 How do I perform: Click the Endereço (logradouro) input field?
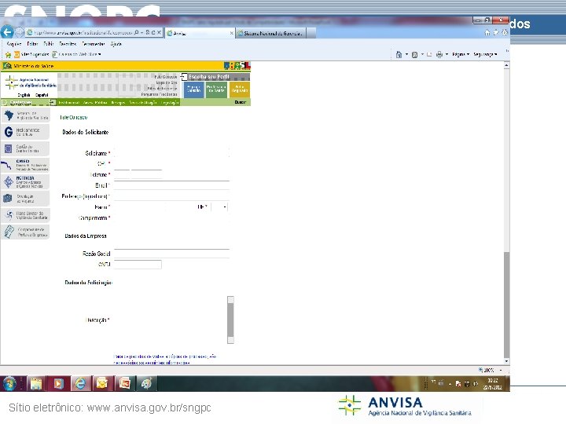click(x=171, y=196)
